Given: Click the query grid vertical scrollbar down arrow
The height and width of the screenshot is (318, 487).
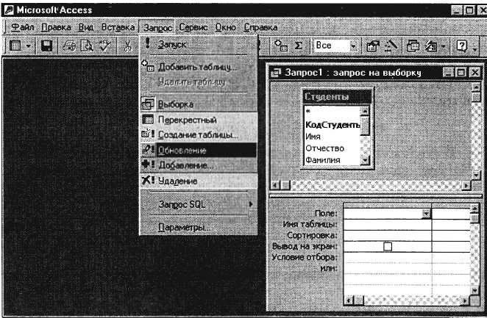Looking at the screenshot, I should pos(475,290).
